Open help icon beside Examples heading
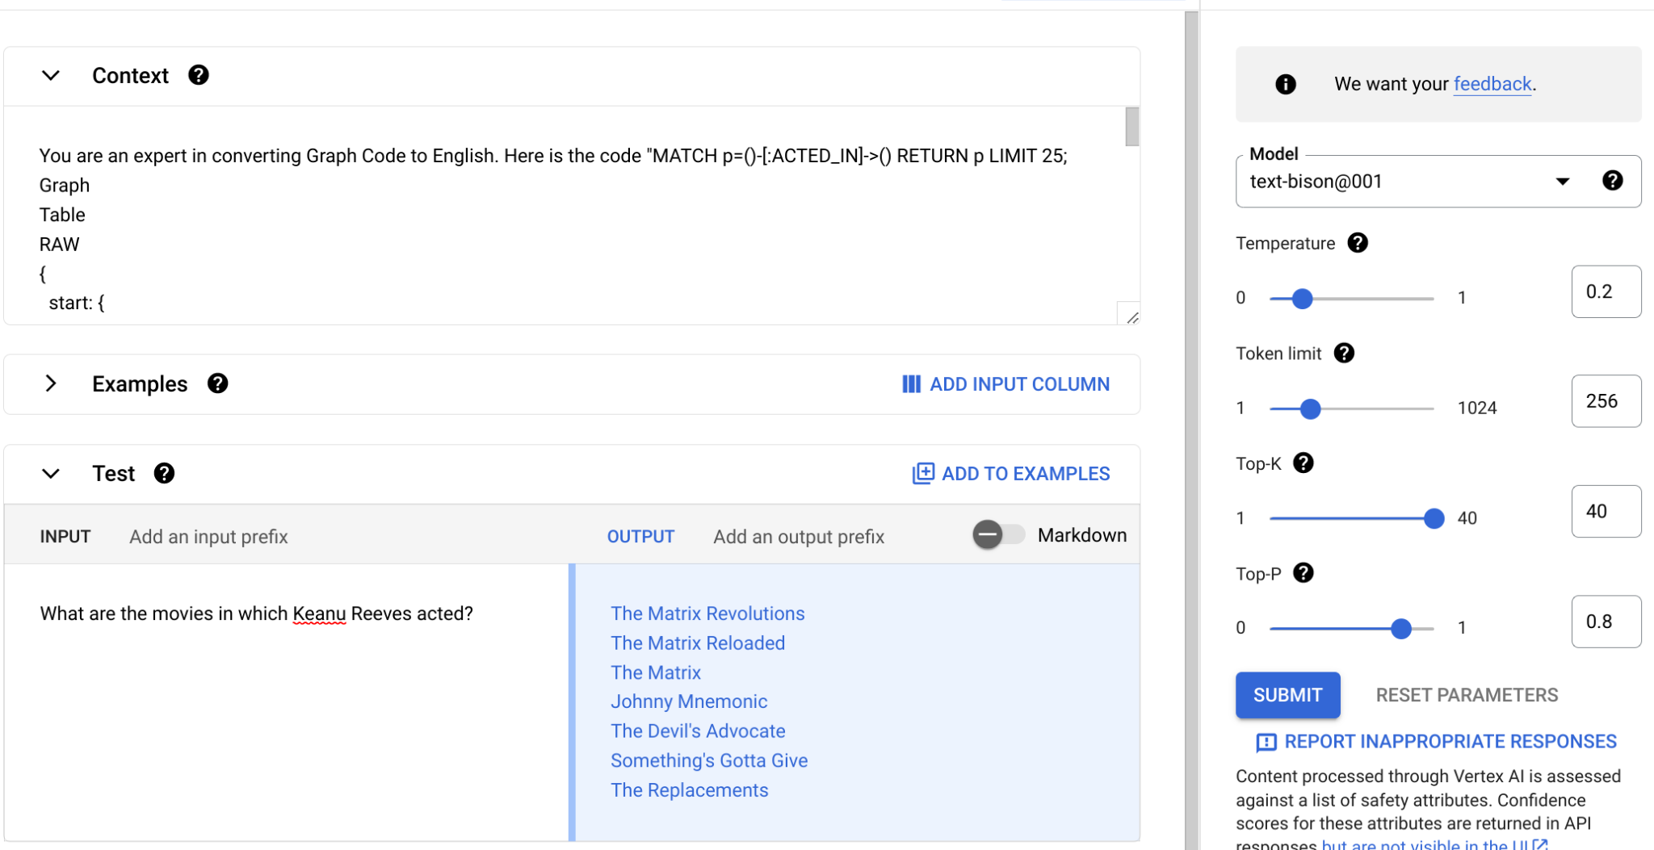Image resolution: width=1654 pixels, height=850 pixels. (217, 383)
